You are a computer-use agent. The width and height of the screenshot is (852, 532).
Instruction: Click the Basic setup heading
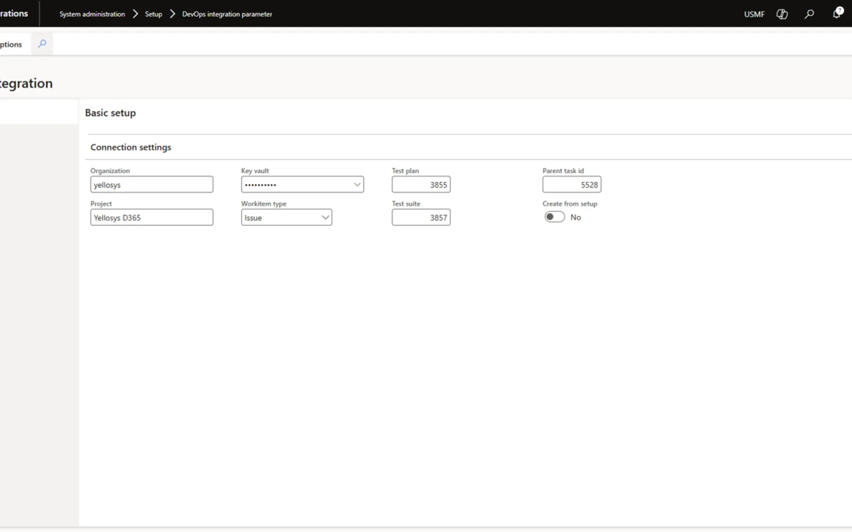click(x=110, y=113)
